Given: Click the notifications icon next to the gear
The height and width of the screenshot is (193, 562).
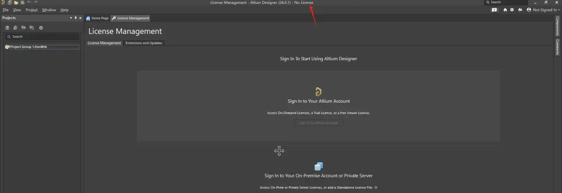Looking at the screenshot, I should (x=520, y=10).
